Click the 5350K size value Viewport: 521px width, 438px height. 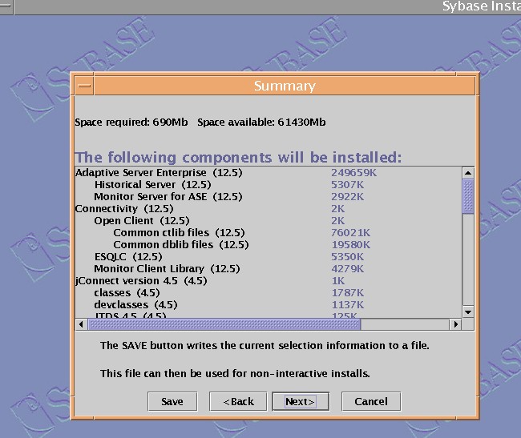tap(348, 256)
